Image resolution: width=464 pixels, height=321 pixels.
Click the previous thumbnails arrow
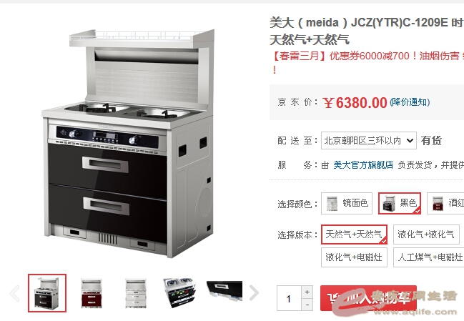[14, 293]
